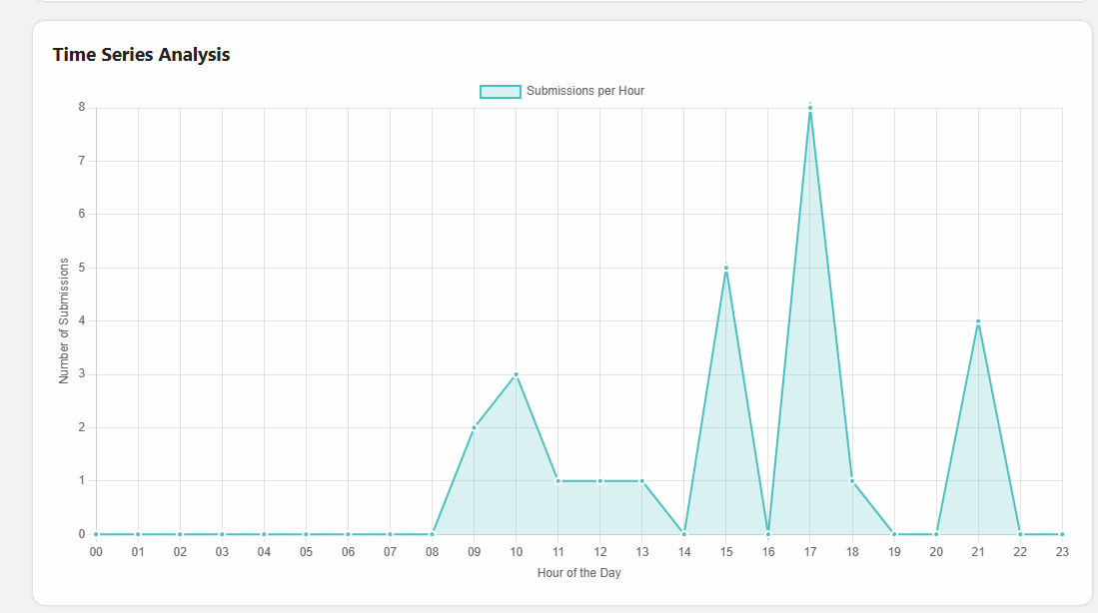Select the hour 13 data point marker
Image resolution: width=1098 pixels, height=613 pixels.
click(x=642, y=480)
